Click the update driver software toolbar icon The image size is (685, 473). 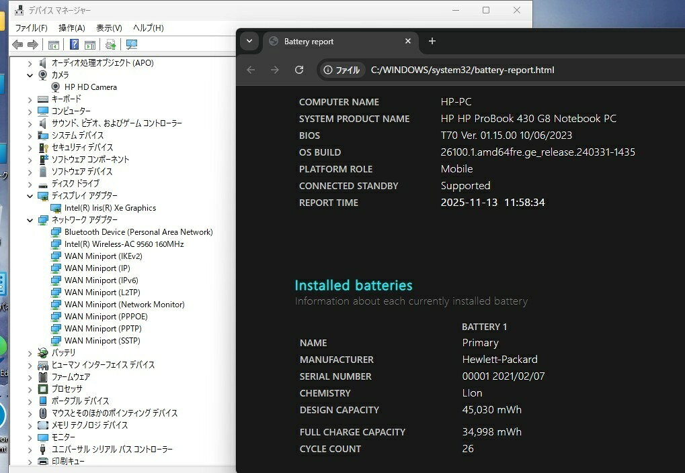tap(110, 45)
